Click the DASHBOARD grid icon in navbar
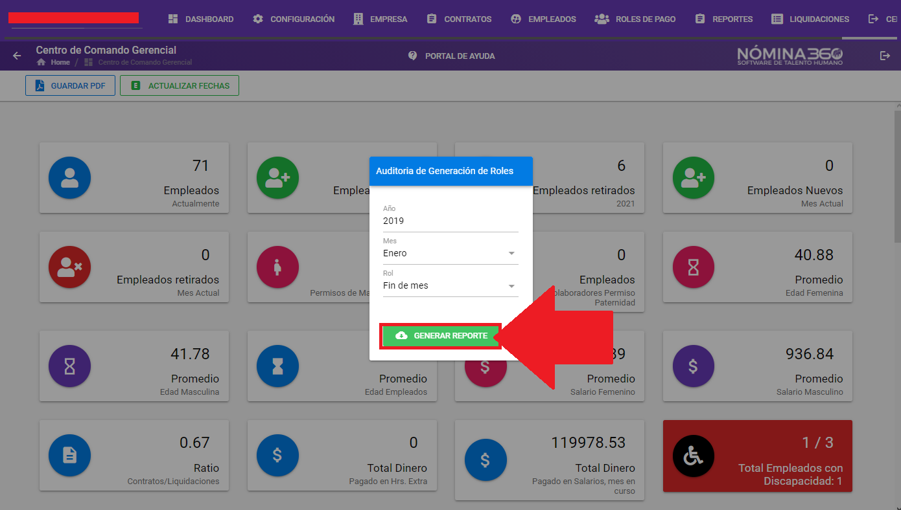The width and height of the screenshot is (901, 510). pyautogui.click(x=173, y=19)
